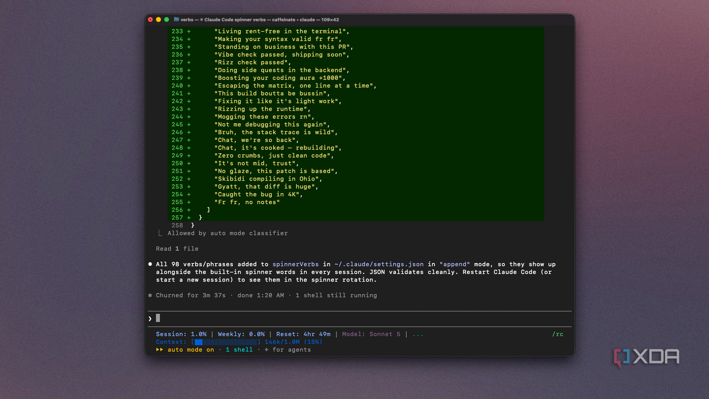The width and height of the screenshot is (709, 399).
Task: Click the asterisk beside Churned for 3m 37s
Action: 150,295
